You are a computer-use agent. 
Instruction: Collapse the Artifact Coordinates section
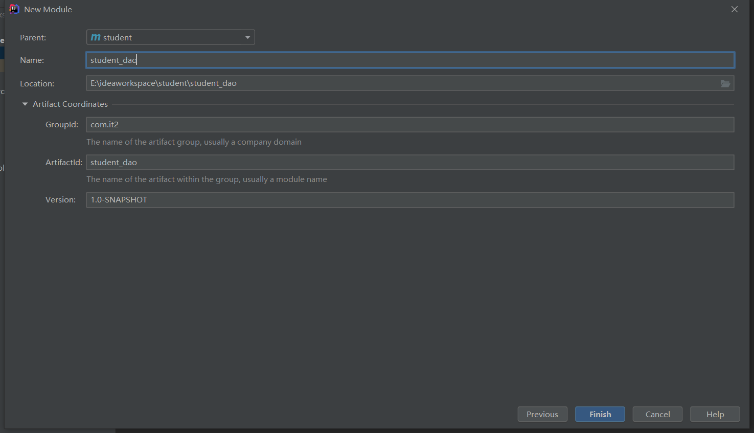tap(25, 104)
